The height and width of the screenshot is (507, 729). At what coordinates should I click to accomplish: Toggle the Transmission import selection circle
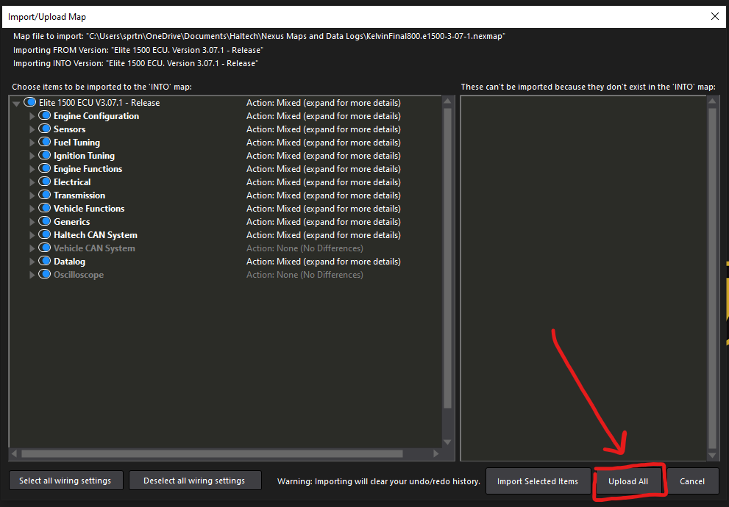click(45, 195)
